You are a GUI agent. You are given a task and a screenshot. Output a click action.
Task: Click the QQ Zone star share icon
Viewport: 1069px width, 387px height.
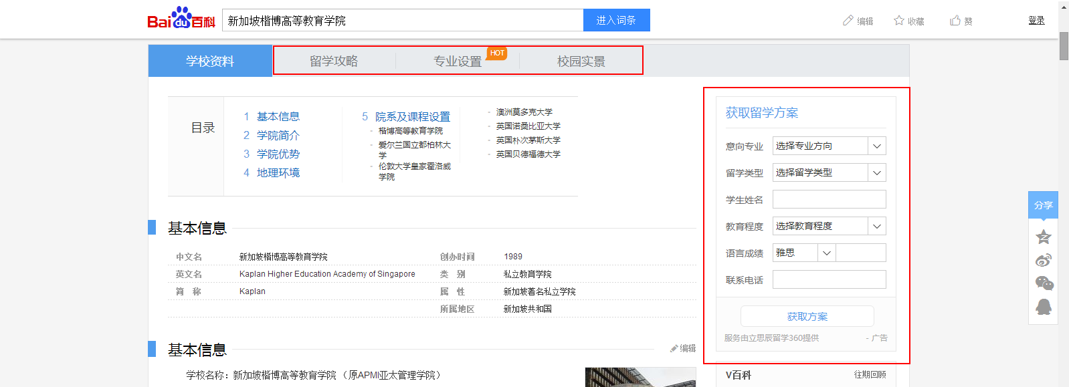[x=1044, y=237]
